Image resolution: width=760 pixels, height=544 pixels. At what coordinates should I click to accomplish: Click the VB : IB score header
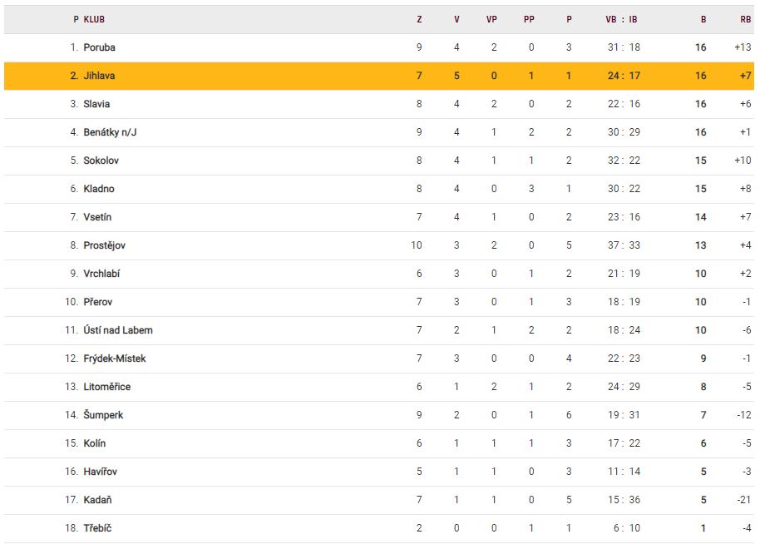(622, 19)
